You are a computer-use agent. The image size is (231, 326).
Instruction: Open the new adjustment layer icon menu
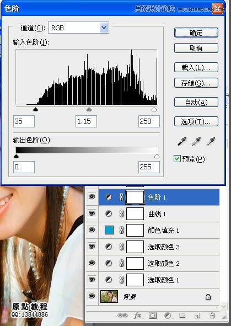coord(168,316)
